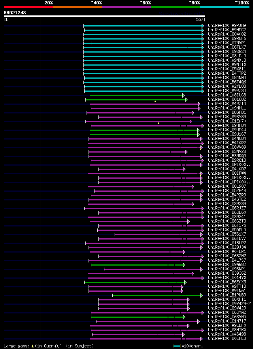Select the UniRef100_A4S498 label
The width and height of the screenshot is (253, 349).
[227, 334]
